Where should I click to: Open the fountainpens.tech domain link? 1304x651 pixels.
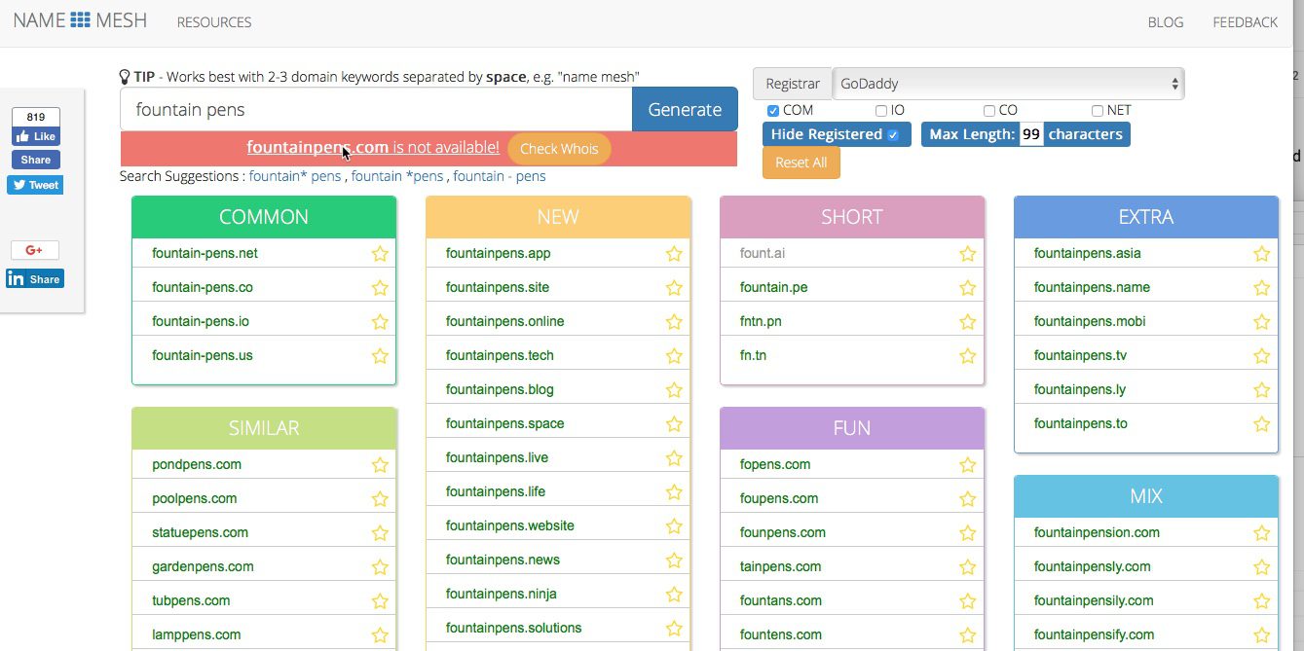click(x=500, y=355)
